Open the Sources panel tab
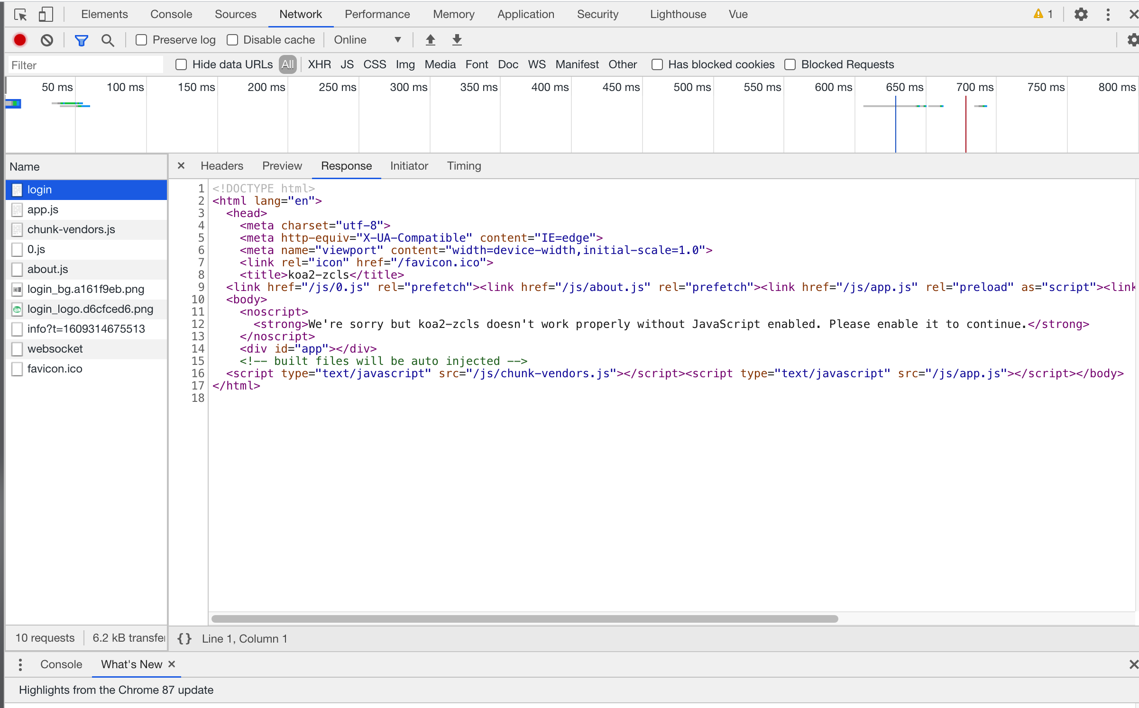This screenshot has width=1139, height=708. (235, 14)
